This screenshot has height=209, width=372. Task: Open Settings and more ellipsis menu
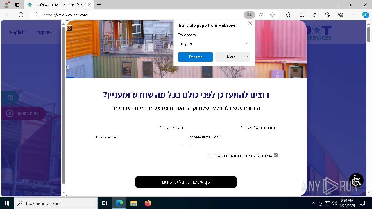pyautogui.click(x=353, y=15)
